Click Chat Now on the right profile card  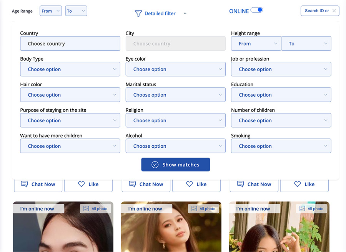[254, 185]
